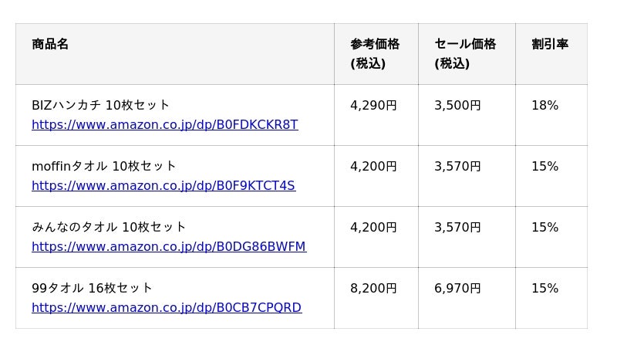Click the 3,500円 sale price cell
617x352 pixels.
(x=457, y=105)
